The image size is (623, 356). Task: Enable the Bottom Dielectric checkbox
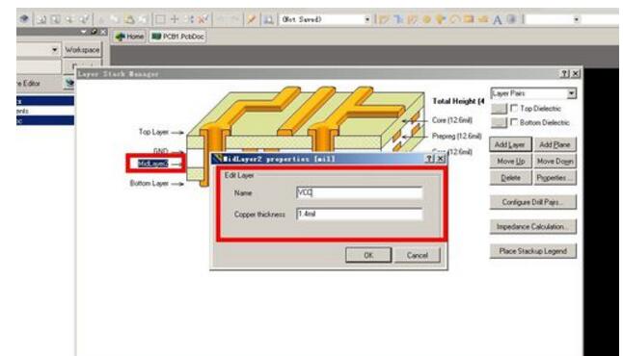click(x=514, y=122)
